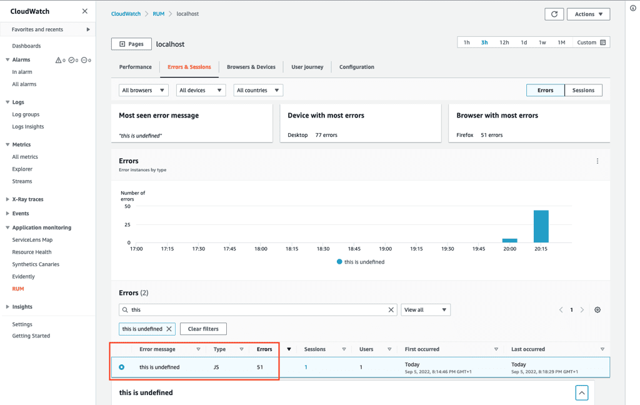
Task: Open the info panel icon at top right
Action: pos(632,8)
